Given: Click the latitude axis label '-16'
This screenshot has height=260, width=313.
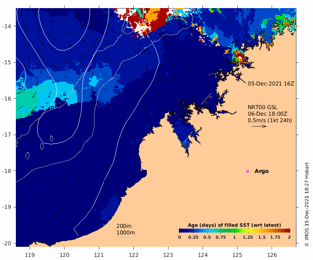Looking at the screenshot, I should pyautogui.click(x=7, y=99).
